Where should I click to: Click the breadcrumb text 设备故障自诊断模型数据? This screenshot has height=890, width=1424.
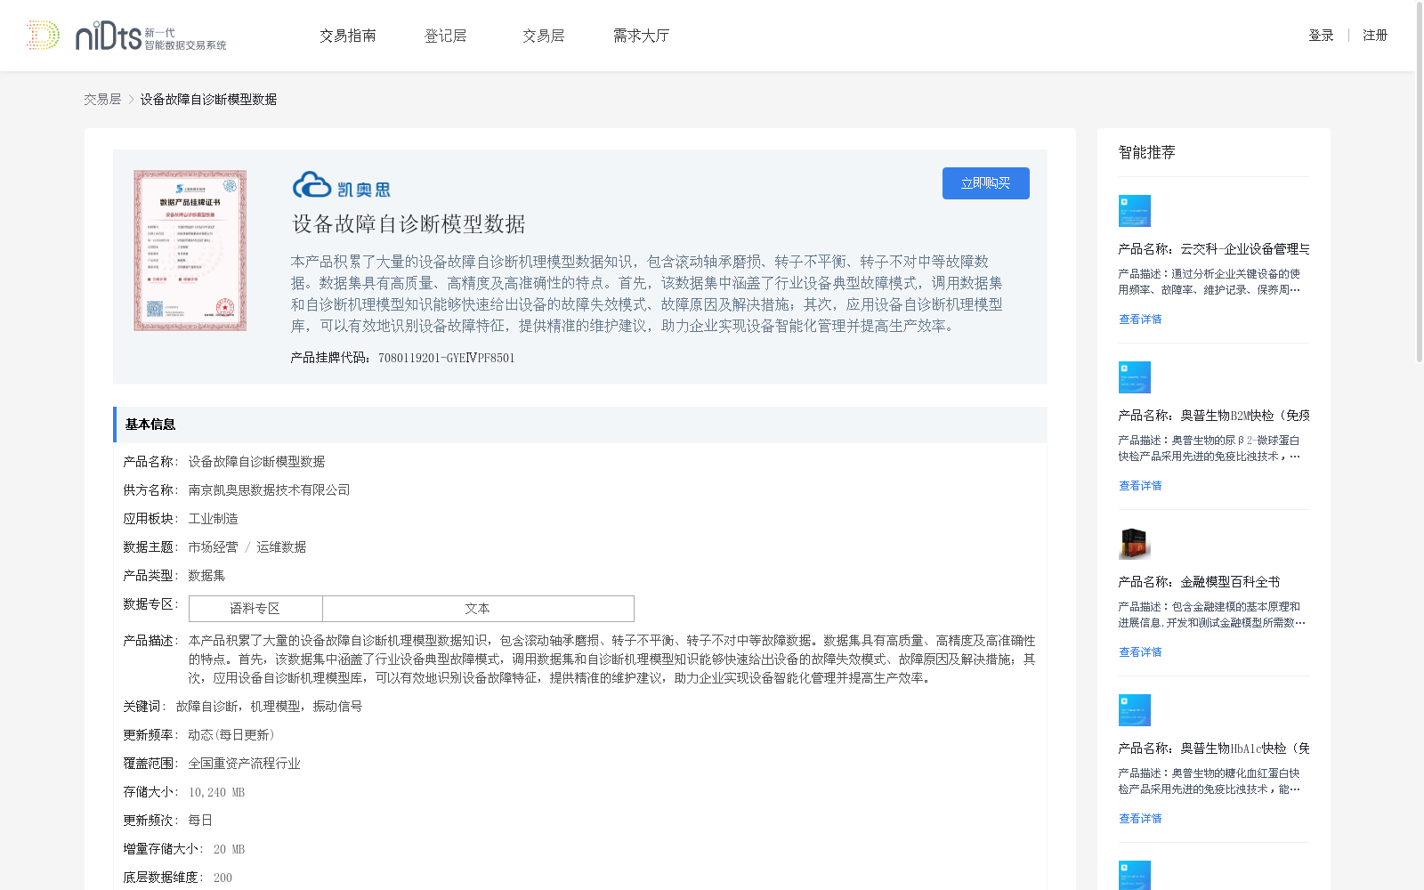[x=208, y=100]
